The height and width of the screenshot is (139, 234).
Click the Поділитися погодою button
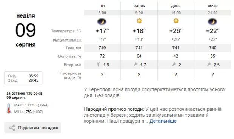pos(32,128)
